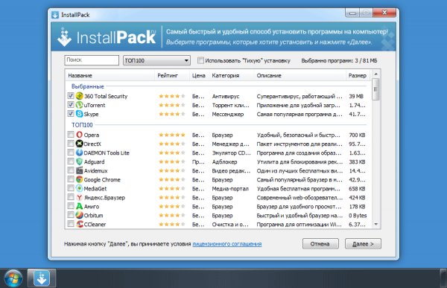Click the 39 MB size value
Viewport: 447px width, 288px height.
[356, 96]
